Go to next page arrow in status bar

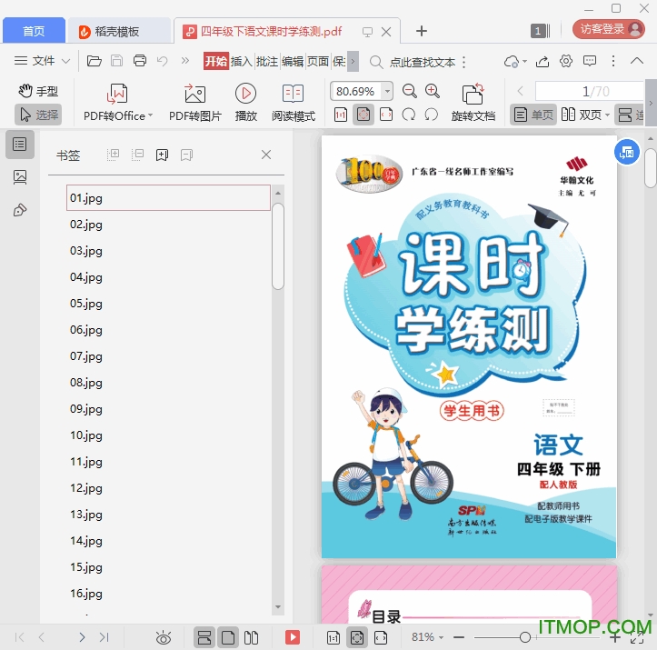click(x=82, y=638)
